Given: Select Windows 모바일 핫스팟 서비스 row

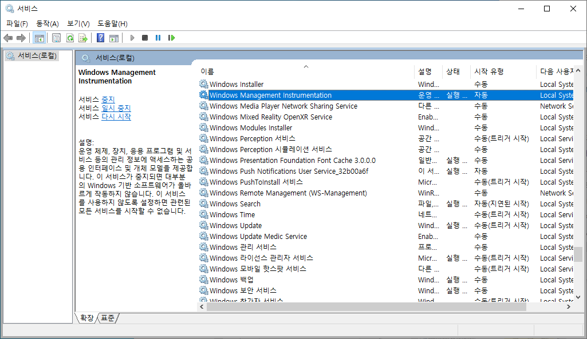Looking at the screenshot, I should click(386, 269).
